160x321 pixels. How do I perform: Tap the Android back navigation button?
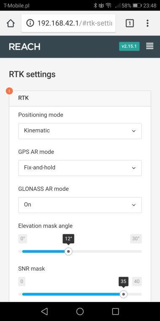click(x=44, y=311)
